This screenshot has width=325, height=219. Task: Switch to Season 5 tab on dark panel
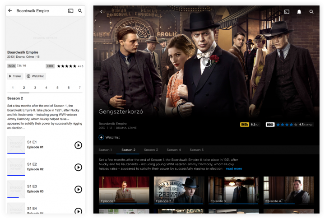[196, 150]
